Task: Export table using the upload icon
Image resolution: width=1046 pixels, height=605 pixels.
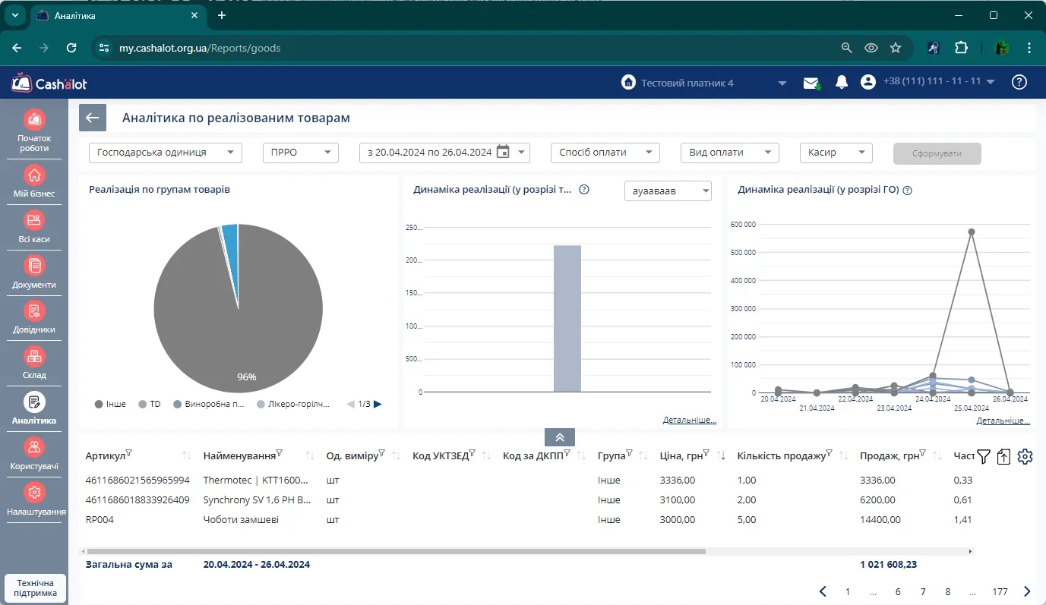Action: click(1003, 456)
